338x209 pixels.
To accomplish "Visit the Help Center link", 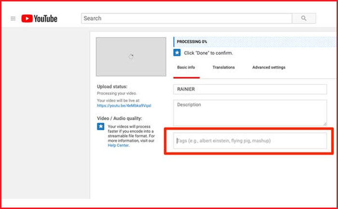I will 118,145.
